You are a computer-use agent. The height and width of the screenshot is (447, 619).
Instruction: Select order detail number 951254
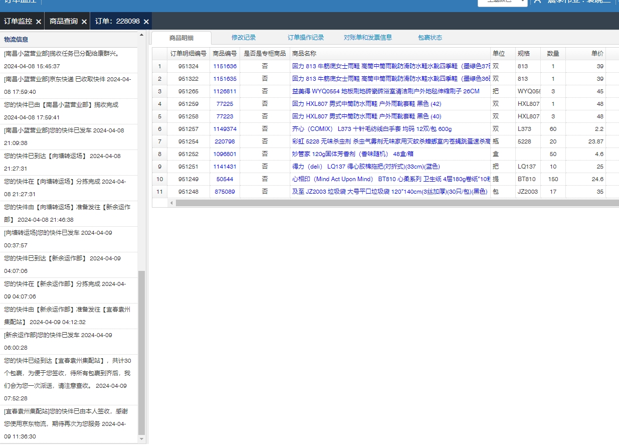188,141
